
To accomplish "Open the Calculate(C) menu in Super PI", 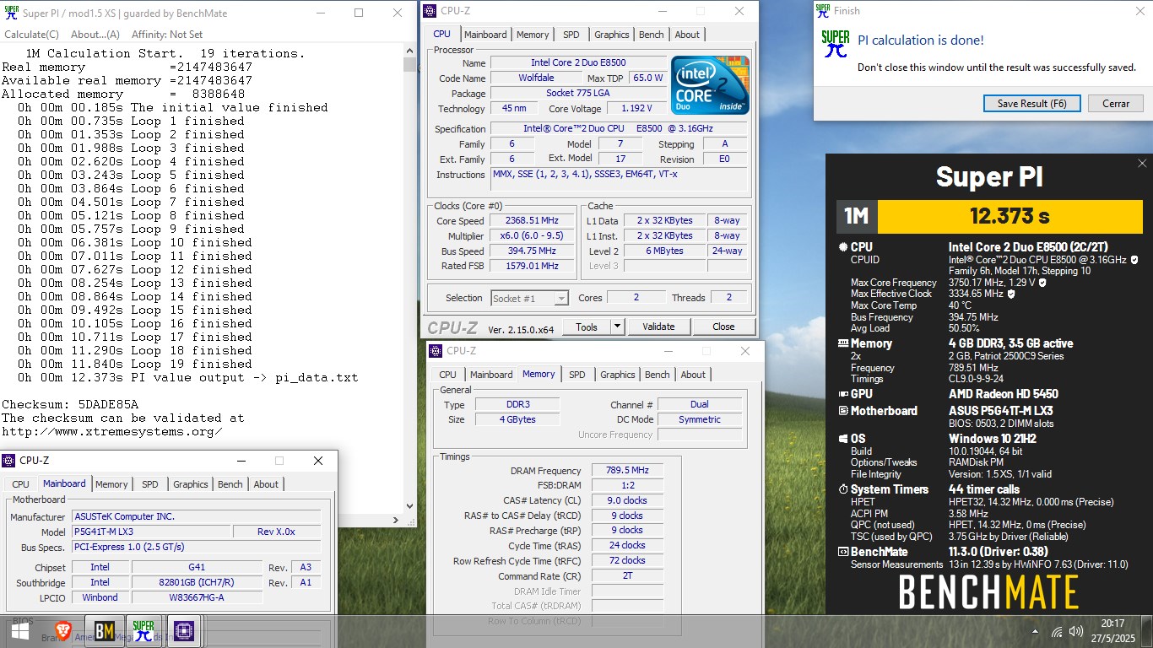I will 31,35.
